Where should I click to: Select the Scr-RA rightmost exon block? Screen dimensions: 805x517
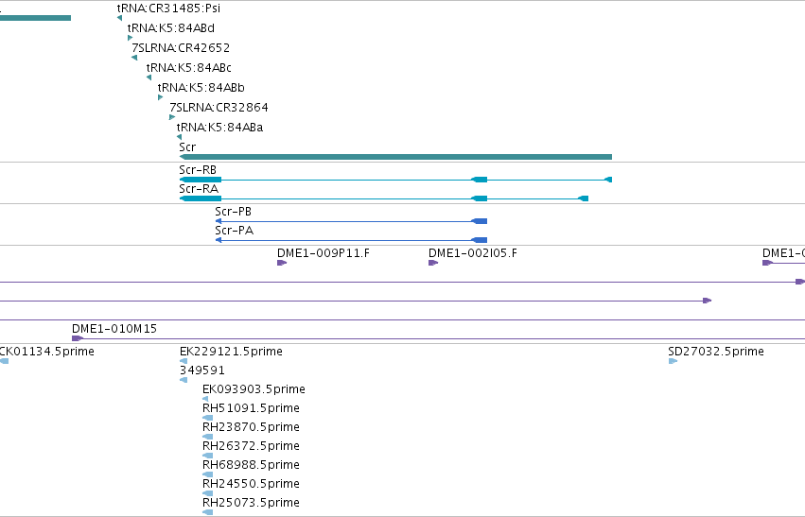click(584, 198)
